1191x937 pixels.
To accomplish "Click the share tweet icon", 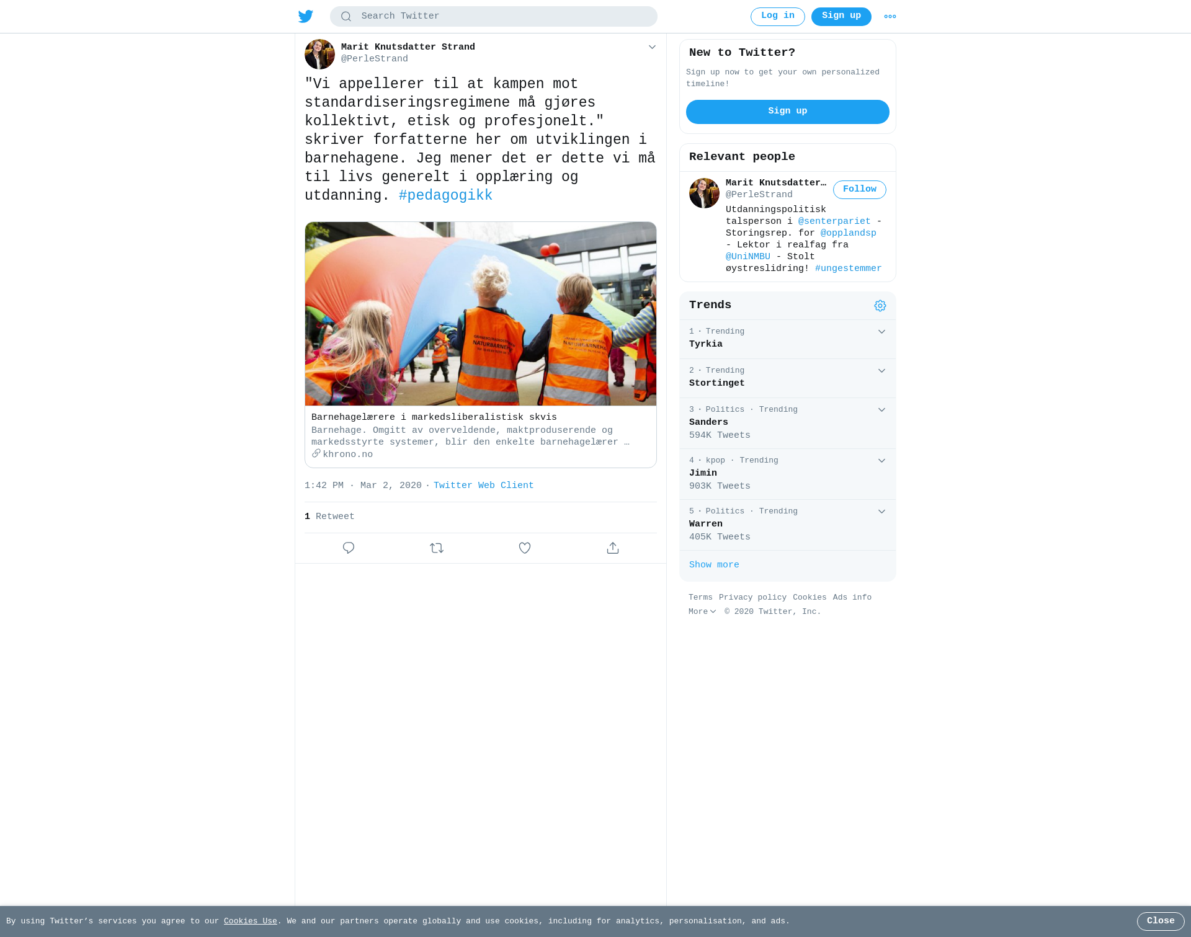I will [x=613, y=548].
